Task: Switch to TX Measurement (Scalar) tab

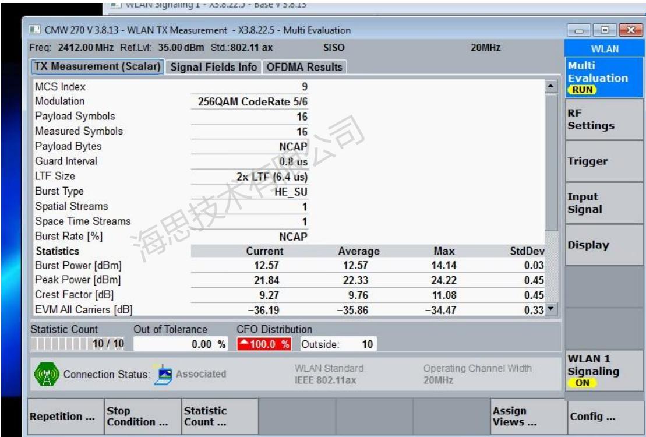Action: 97,66
